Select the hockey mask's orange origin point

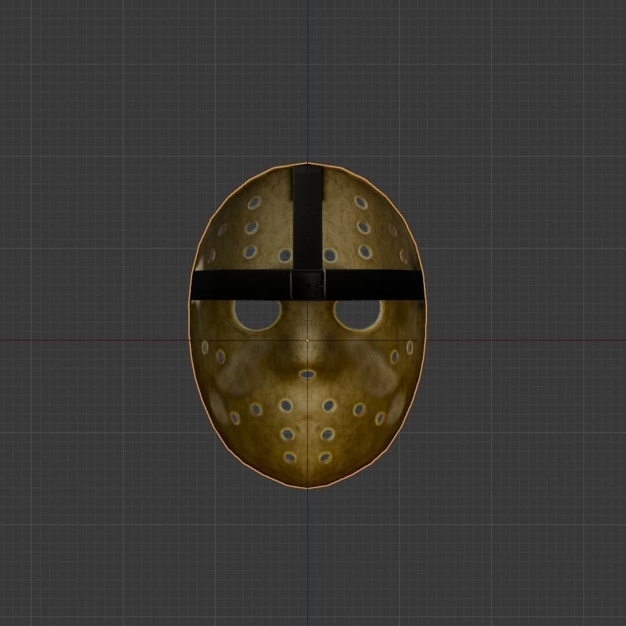307,340
